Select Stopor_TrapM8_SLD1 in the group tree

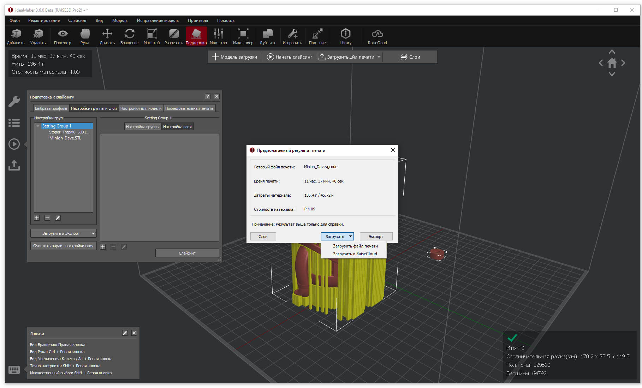pyautogui.click(x=69, y=132)
